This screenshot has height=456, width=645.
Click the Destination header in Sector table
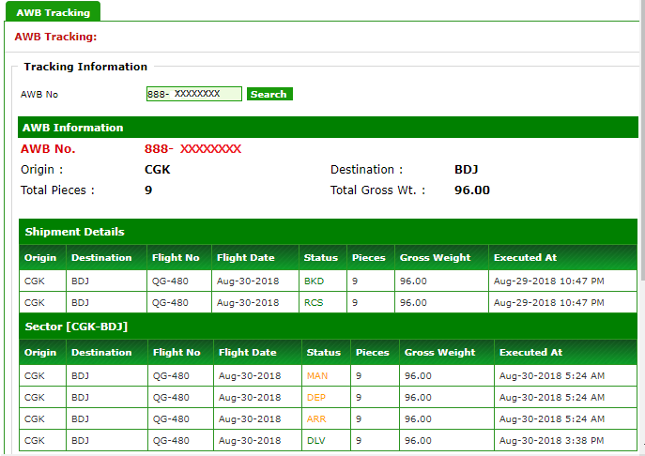click(107, 353)
